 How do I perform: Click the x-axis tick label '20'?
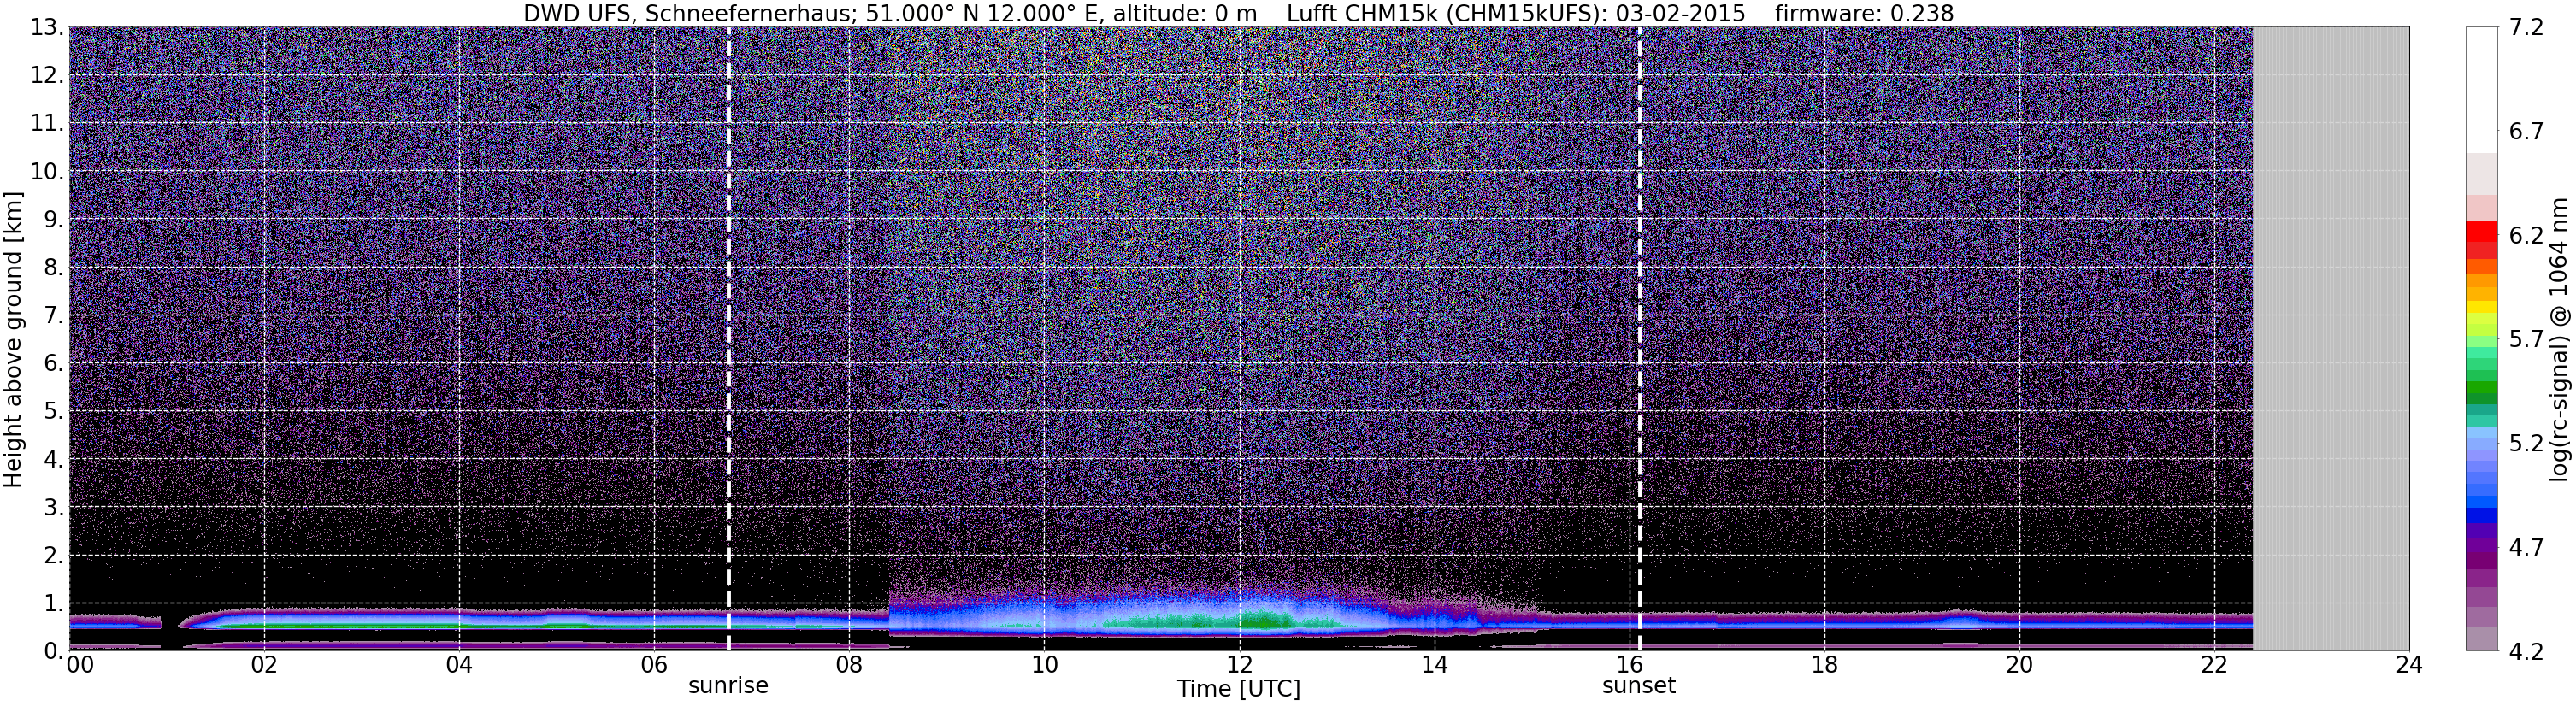pos(2019,665)
